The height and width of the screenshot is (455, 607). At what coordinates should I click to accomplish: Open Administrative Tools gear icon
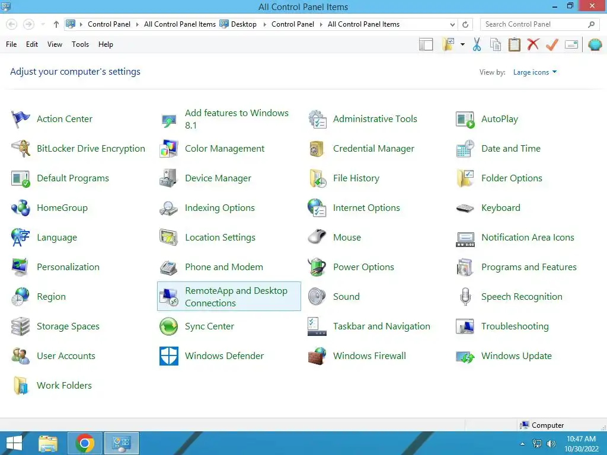[317, 119]
